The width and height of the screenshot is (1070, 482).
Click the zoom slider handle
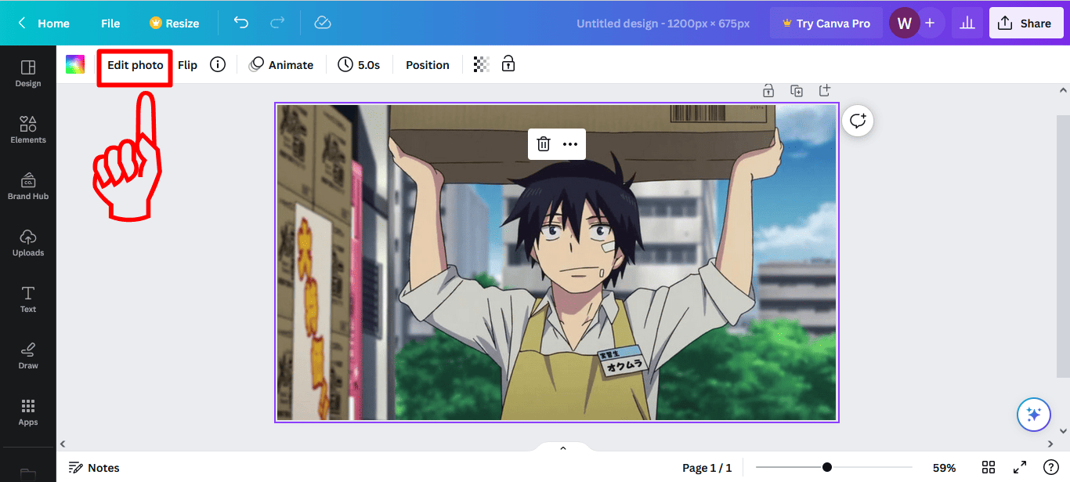827,467
